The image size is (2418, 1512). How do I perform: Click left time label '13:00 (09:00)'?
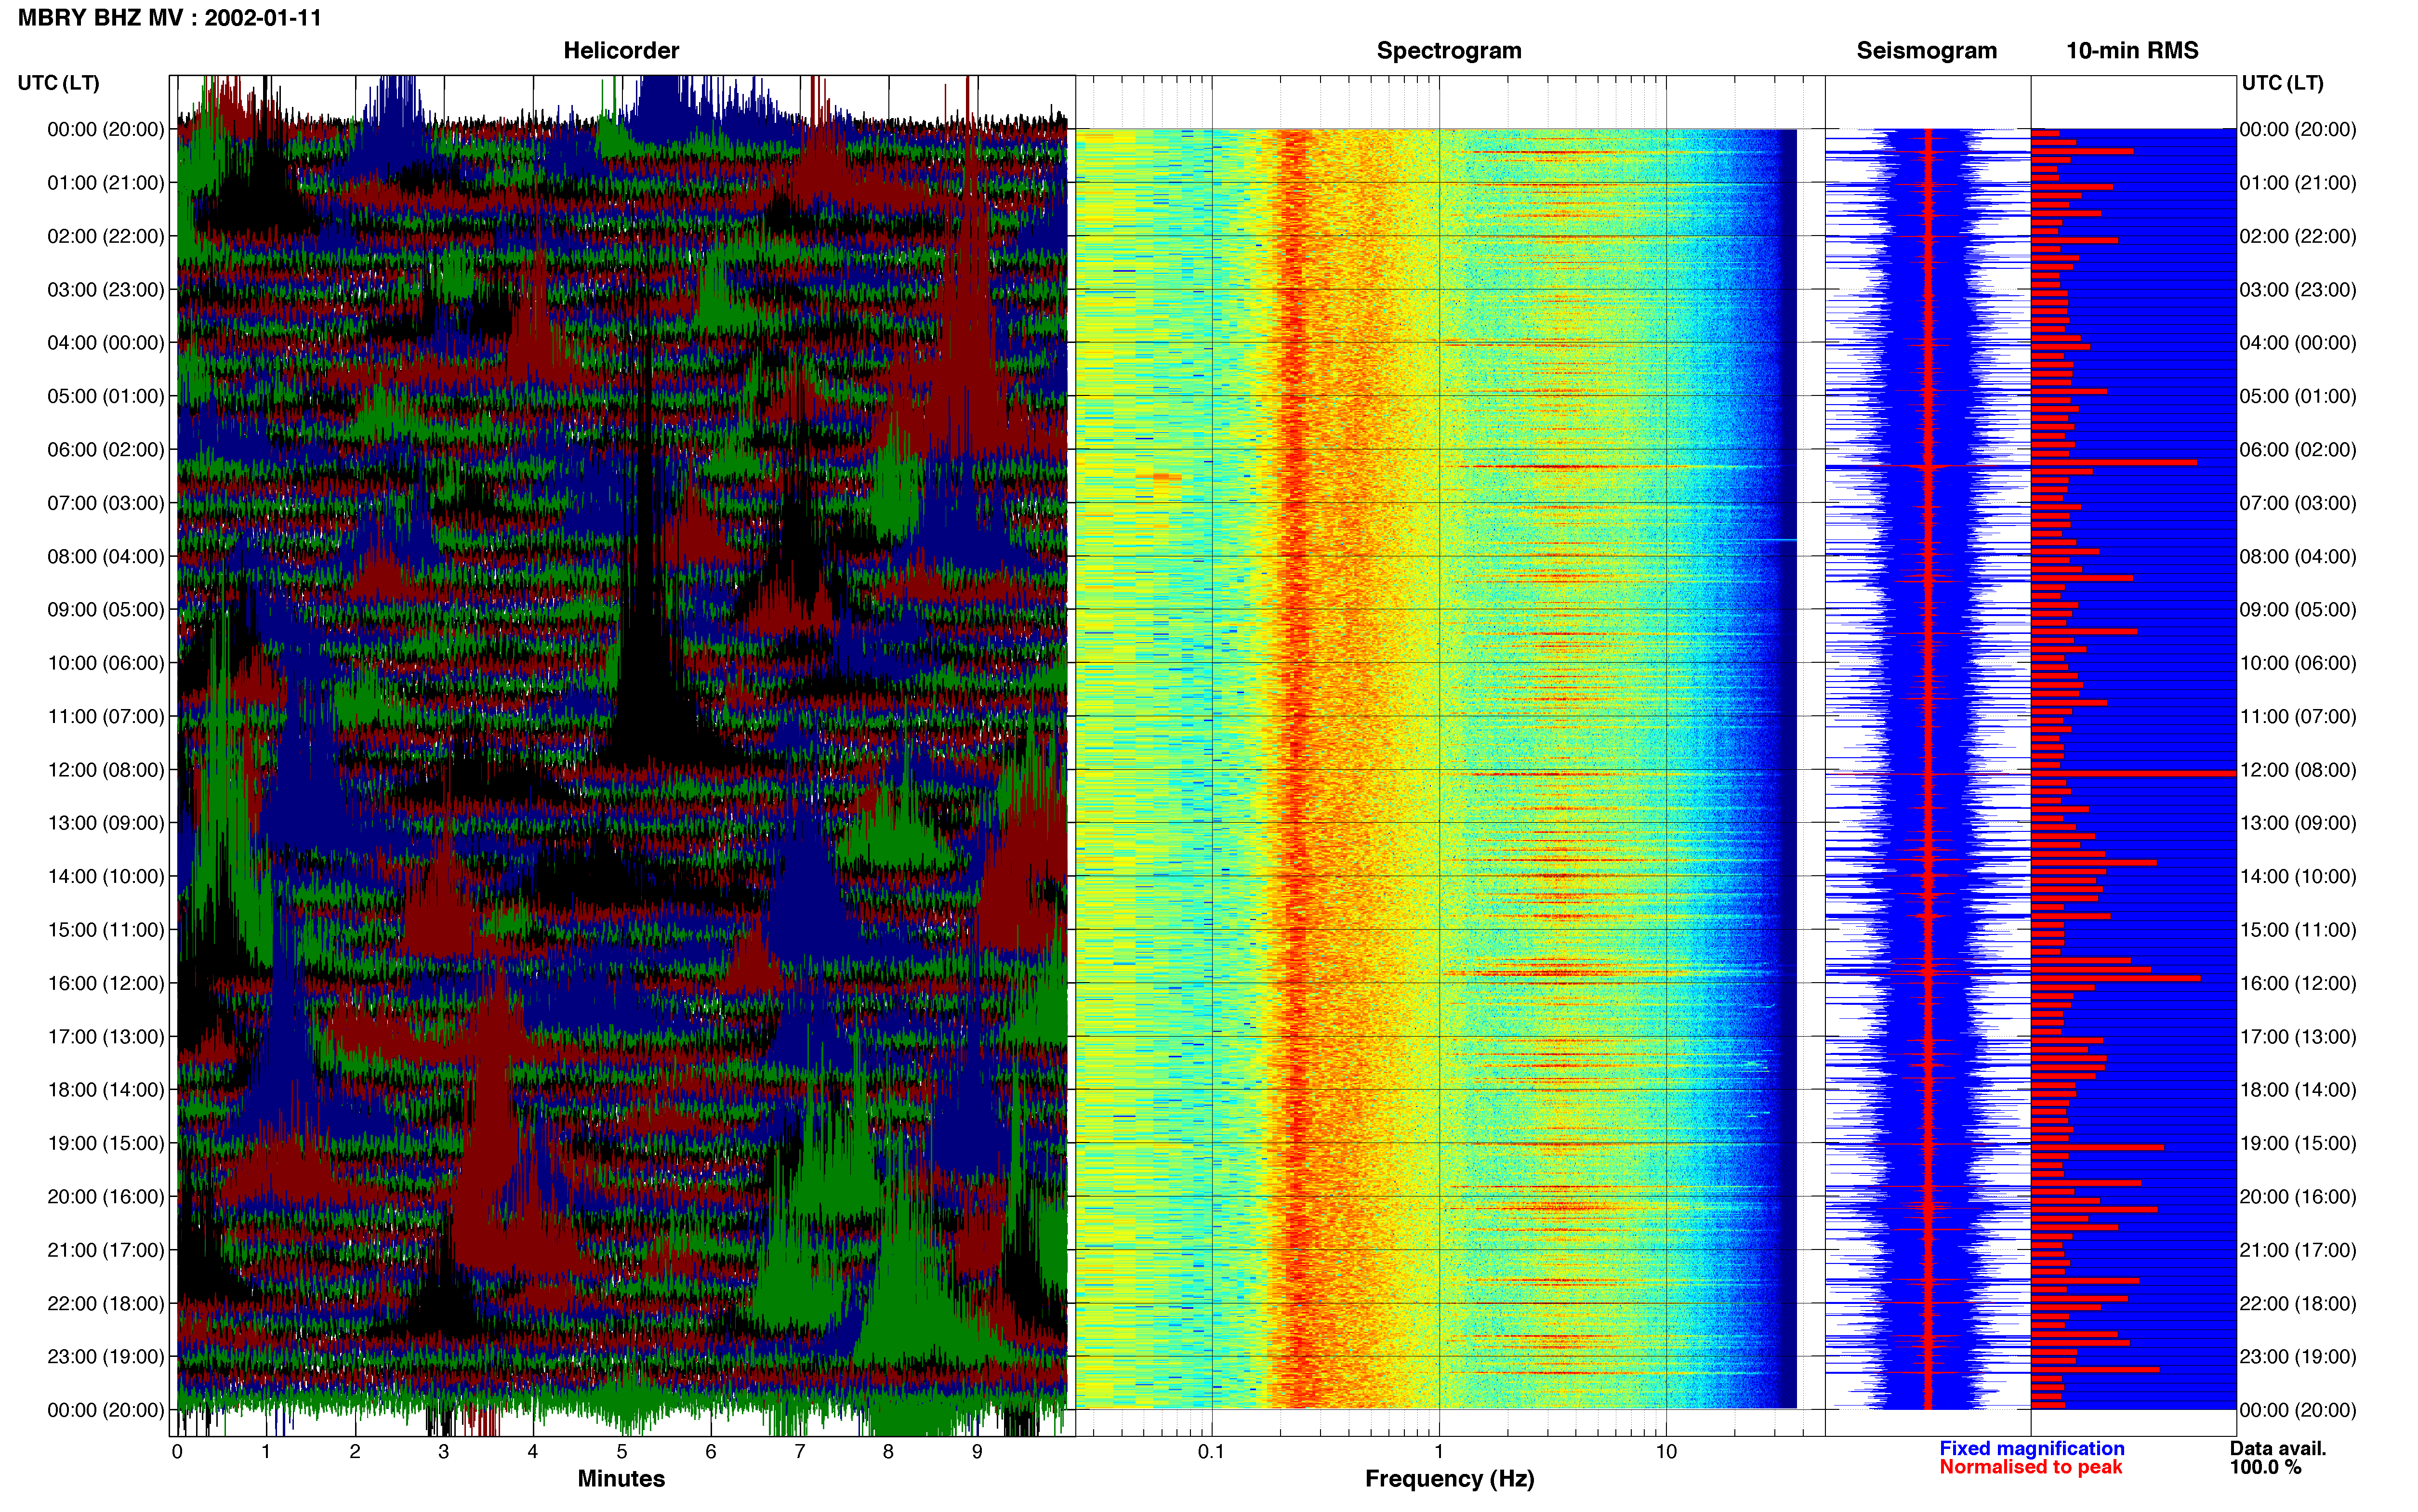click(x=106, y=823)
